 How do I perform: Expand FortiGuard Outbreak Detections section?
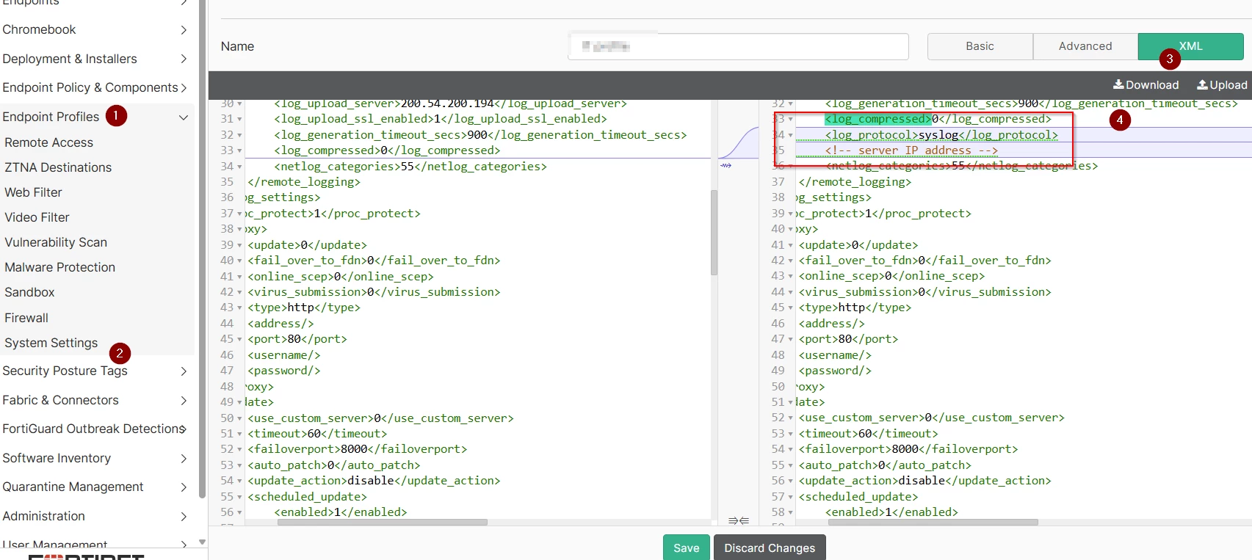[x=184, y=429]
